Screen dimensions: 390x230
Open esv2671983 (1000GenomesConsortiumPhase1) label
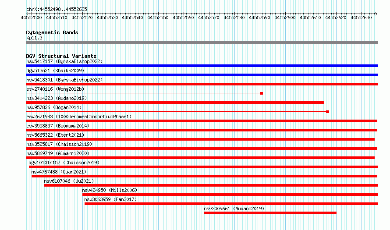[79, 117]
